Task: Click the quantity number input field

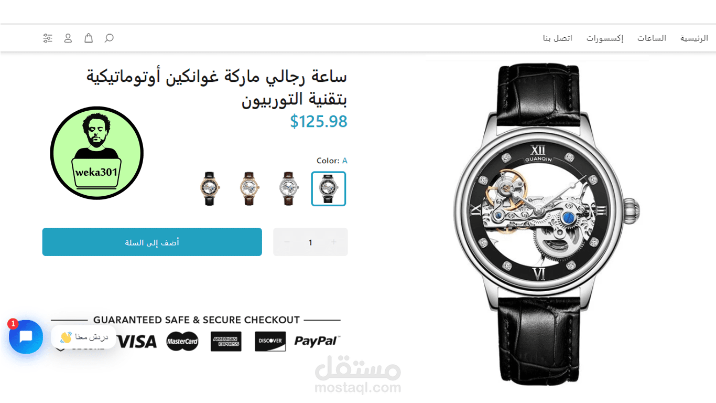Action: 310,242
